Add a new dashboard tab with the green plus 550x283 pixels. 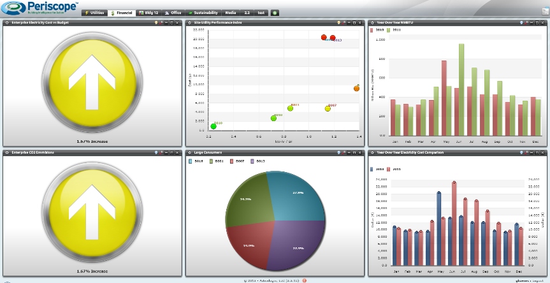click(x=275, y=13)
